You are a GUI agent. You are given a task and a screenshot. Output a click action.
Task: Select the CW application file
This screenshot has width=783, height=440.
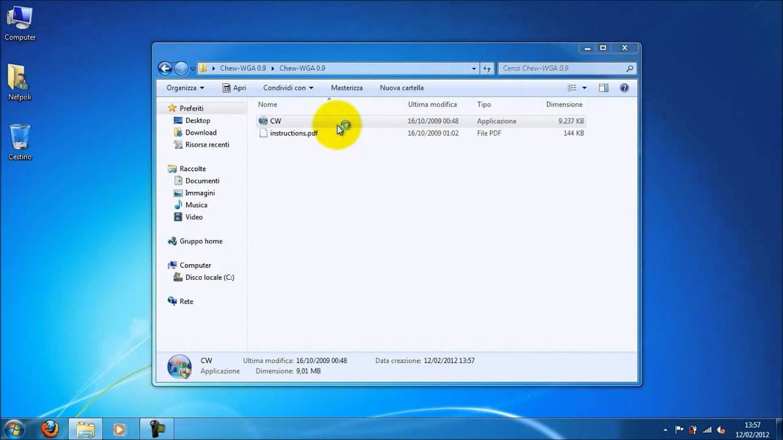pos(421,121)
